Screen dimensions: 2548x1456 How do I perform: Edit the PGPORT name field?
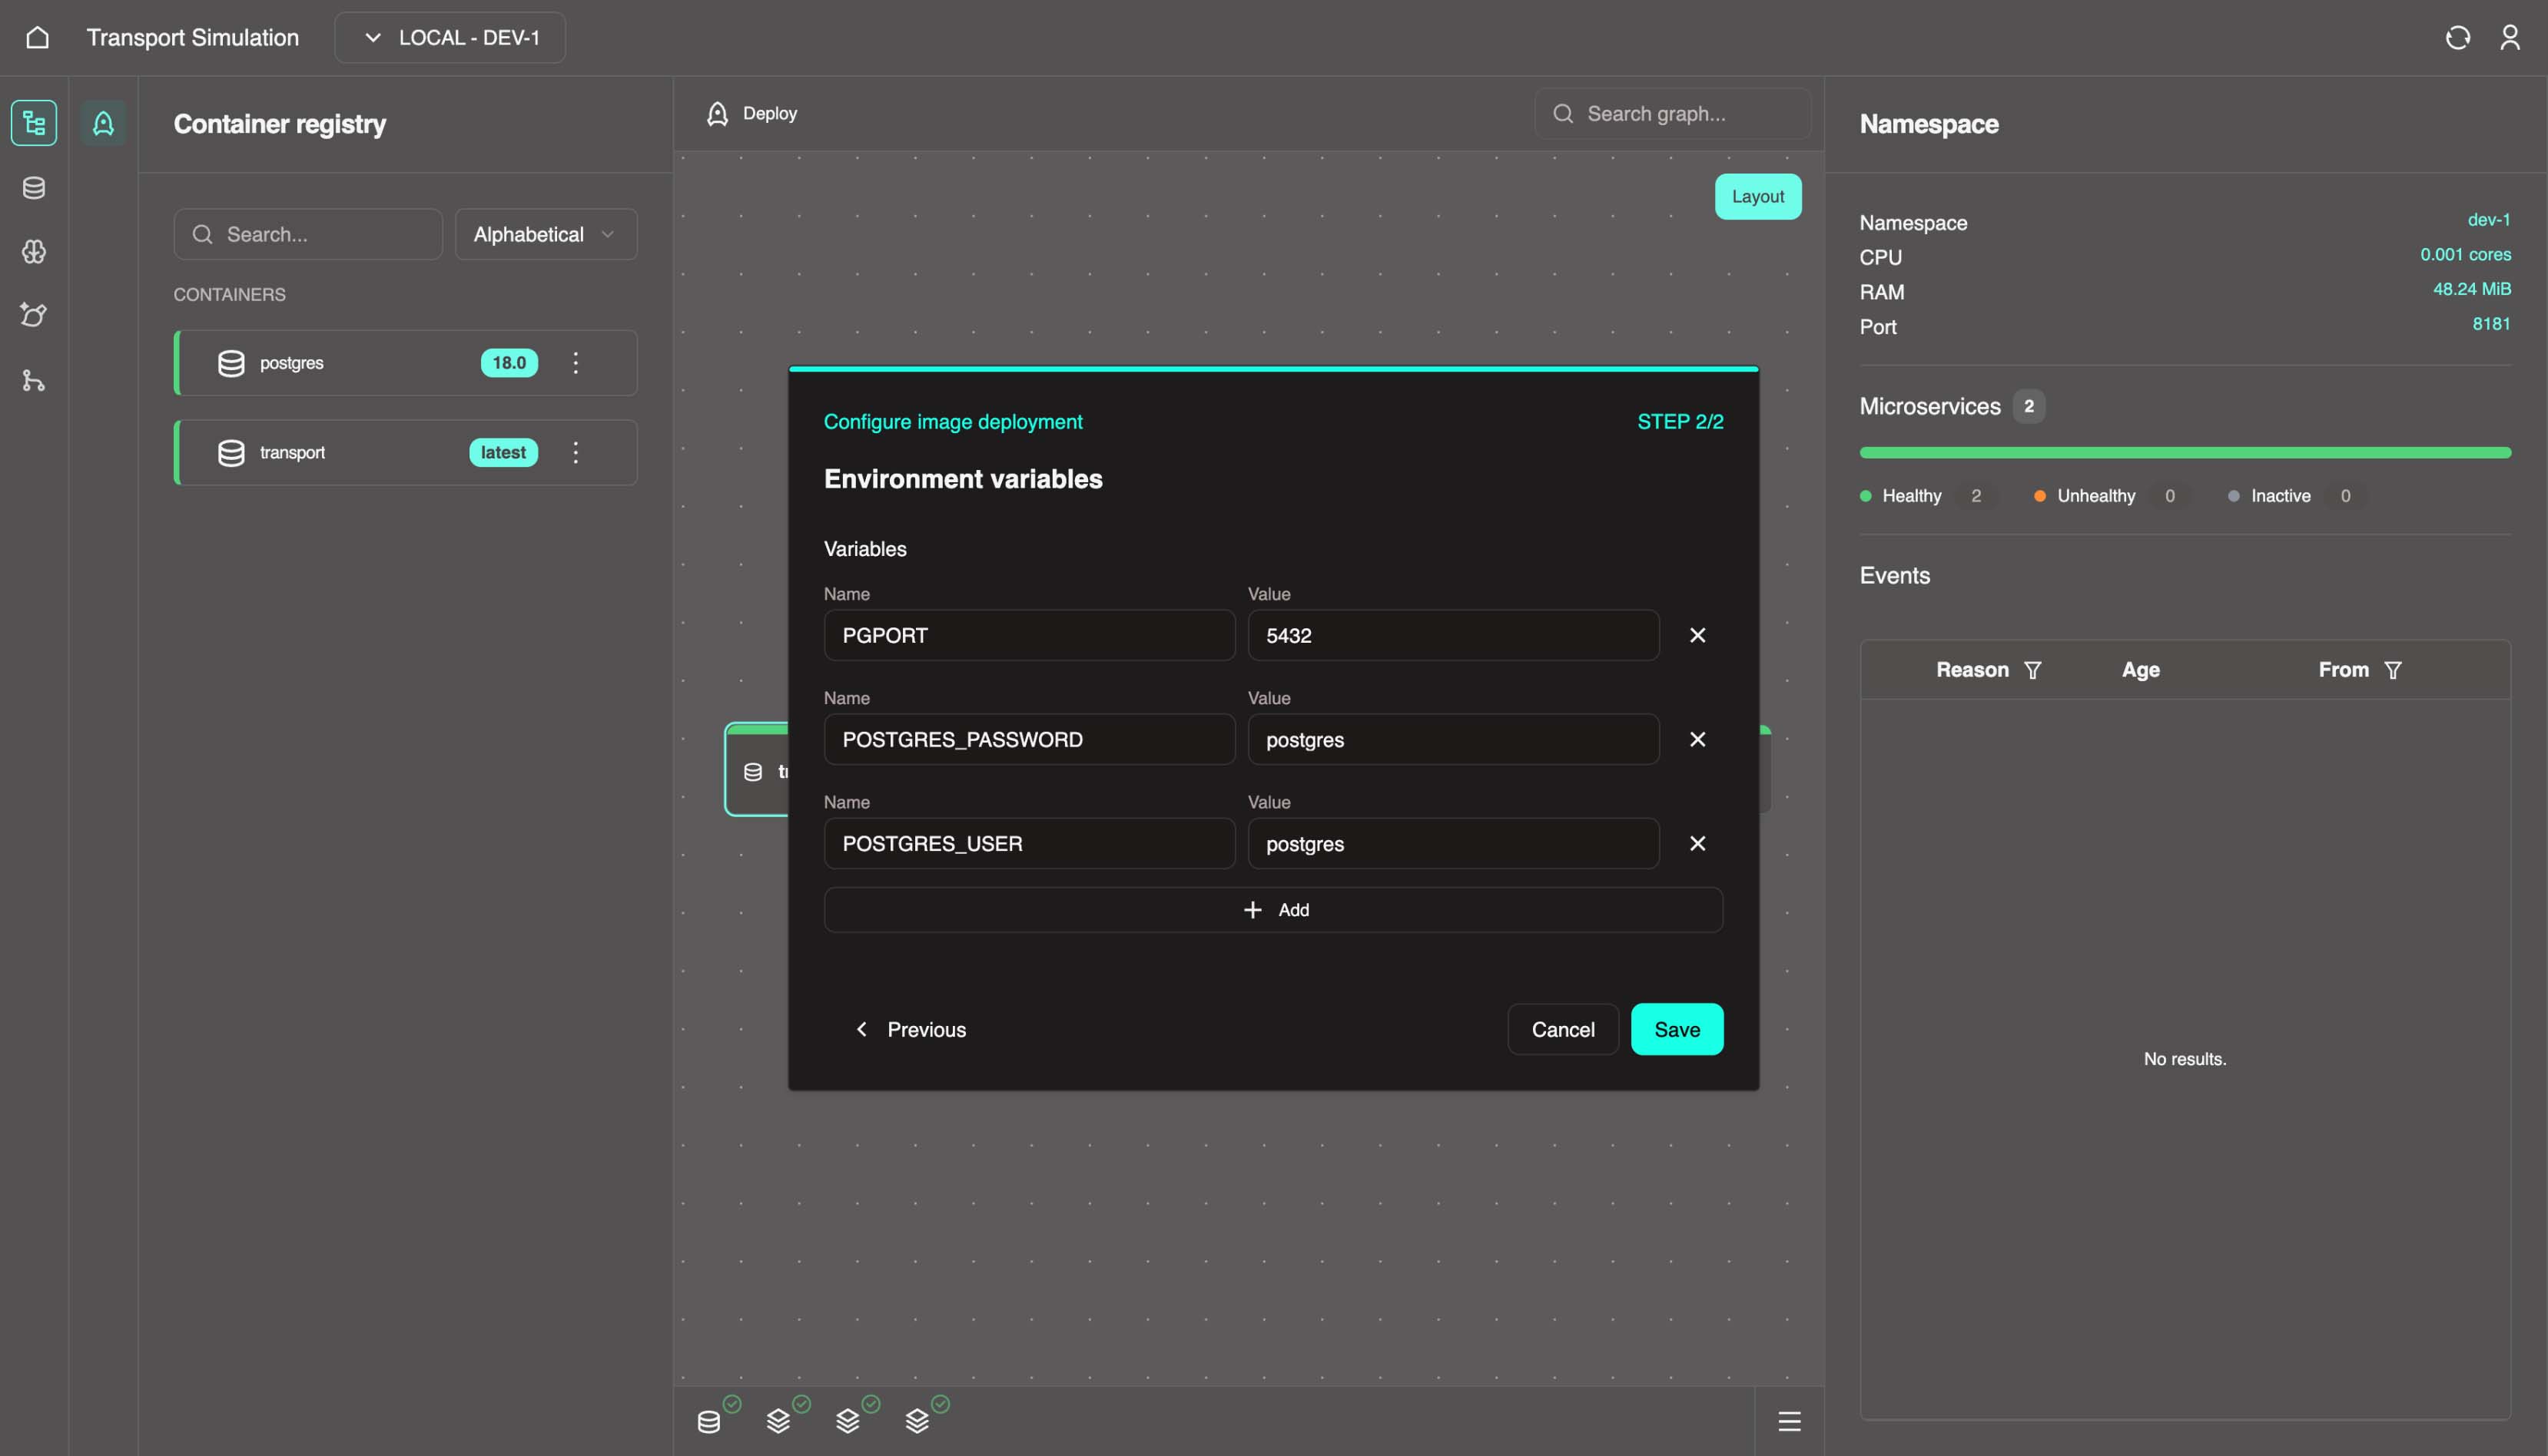pyautogui.click(x=1030, y=635)
